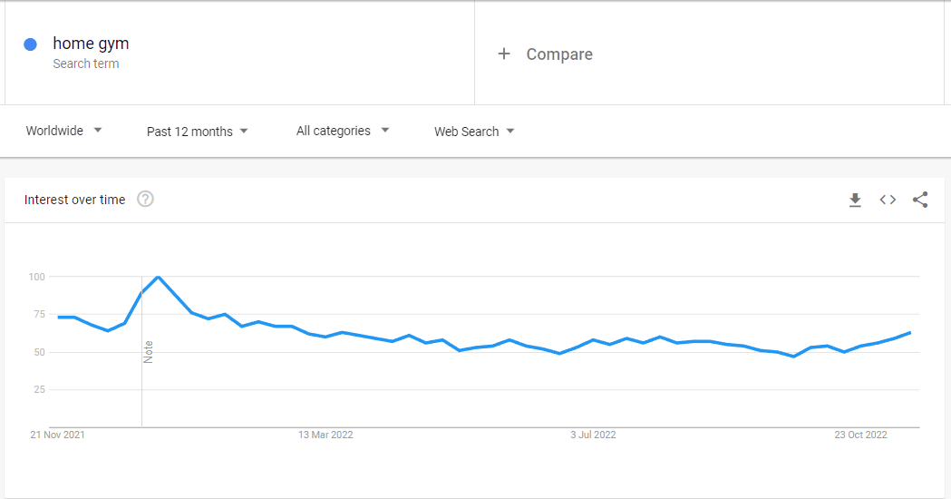Expand the Worldwide region dropdown

click(63, 132)
